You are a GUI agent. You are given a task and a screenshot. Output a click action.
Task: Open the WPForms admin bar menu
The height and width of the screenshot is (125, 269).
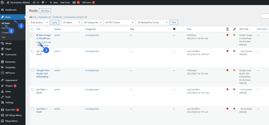(88, 2)
